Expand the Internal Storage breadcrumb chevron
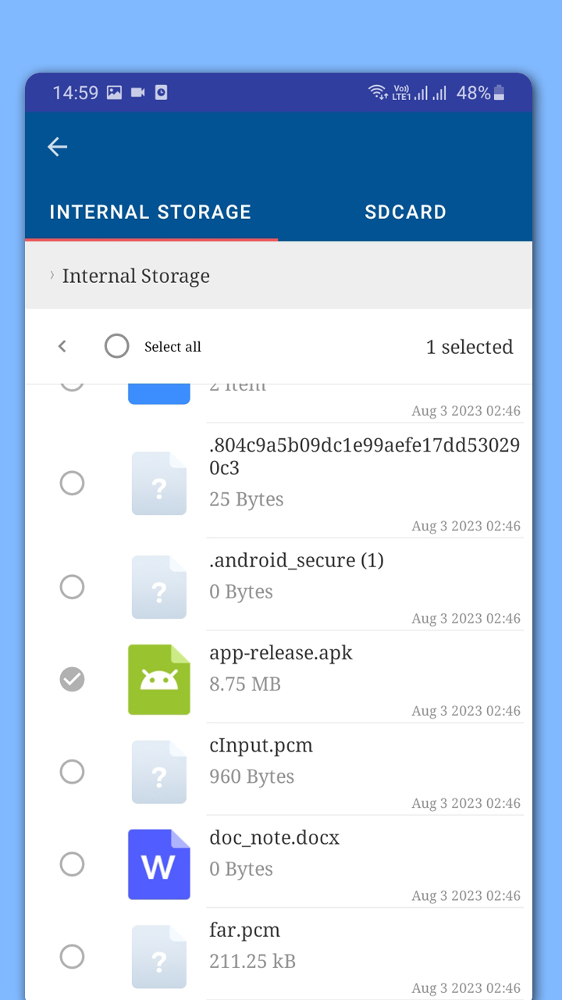Image resolution: width=562 pixels, height=1000 pixels. point(52,275)
